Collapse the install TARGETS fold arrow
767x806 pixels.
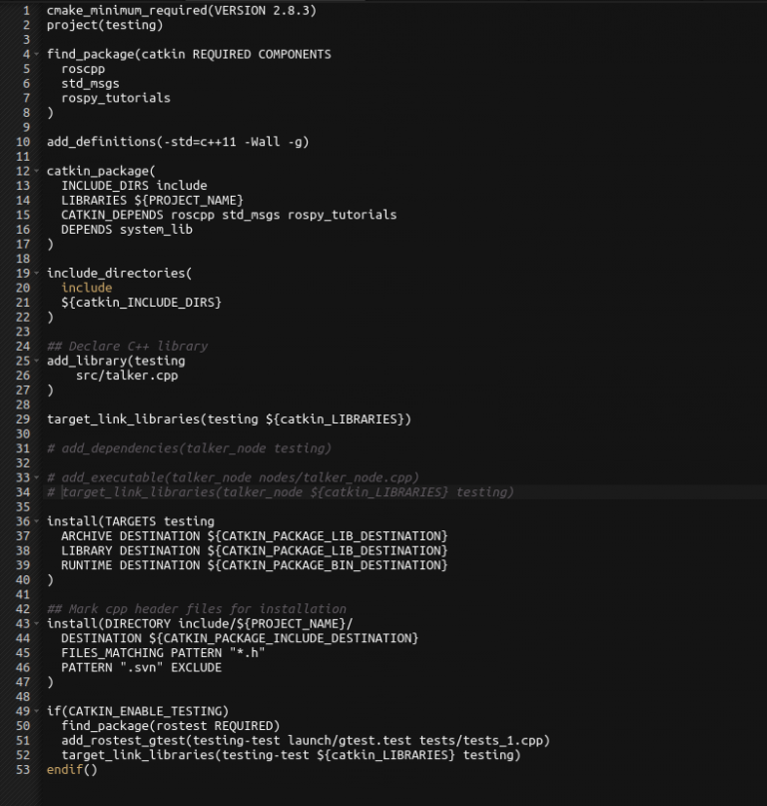point(37,521)
